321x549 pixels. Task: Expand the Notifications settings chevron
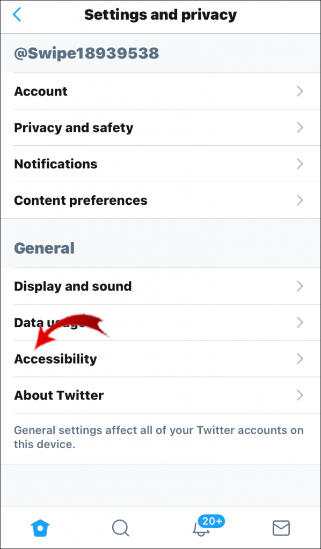pos(300,164)
